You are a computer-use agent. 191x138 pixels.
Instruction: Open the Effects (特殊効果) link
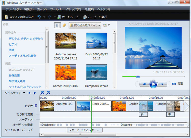[x=14, y=76]
